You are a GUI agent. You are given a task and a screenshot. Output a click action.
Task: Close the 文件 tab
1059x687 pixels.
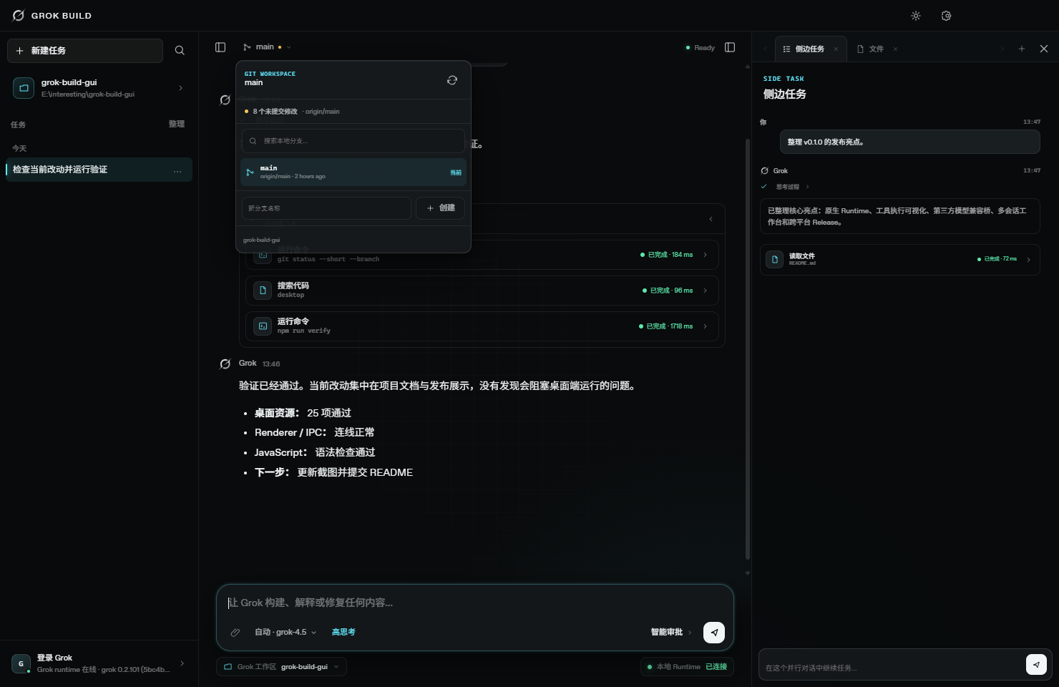click(895, 49)
